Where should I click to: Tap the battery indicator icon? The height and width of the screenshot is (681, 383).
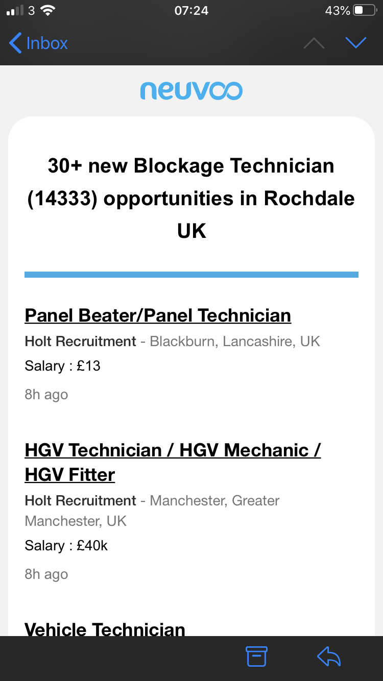365,11
